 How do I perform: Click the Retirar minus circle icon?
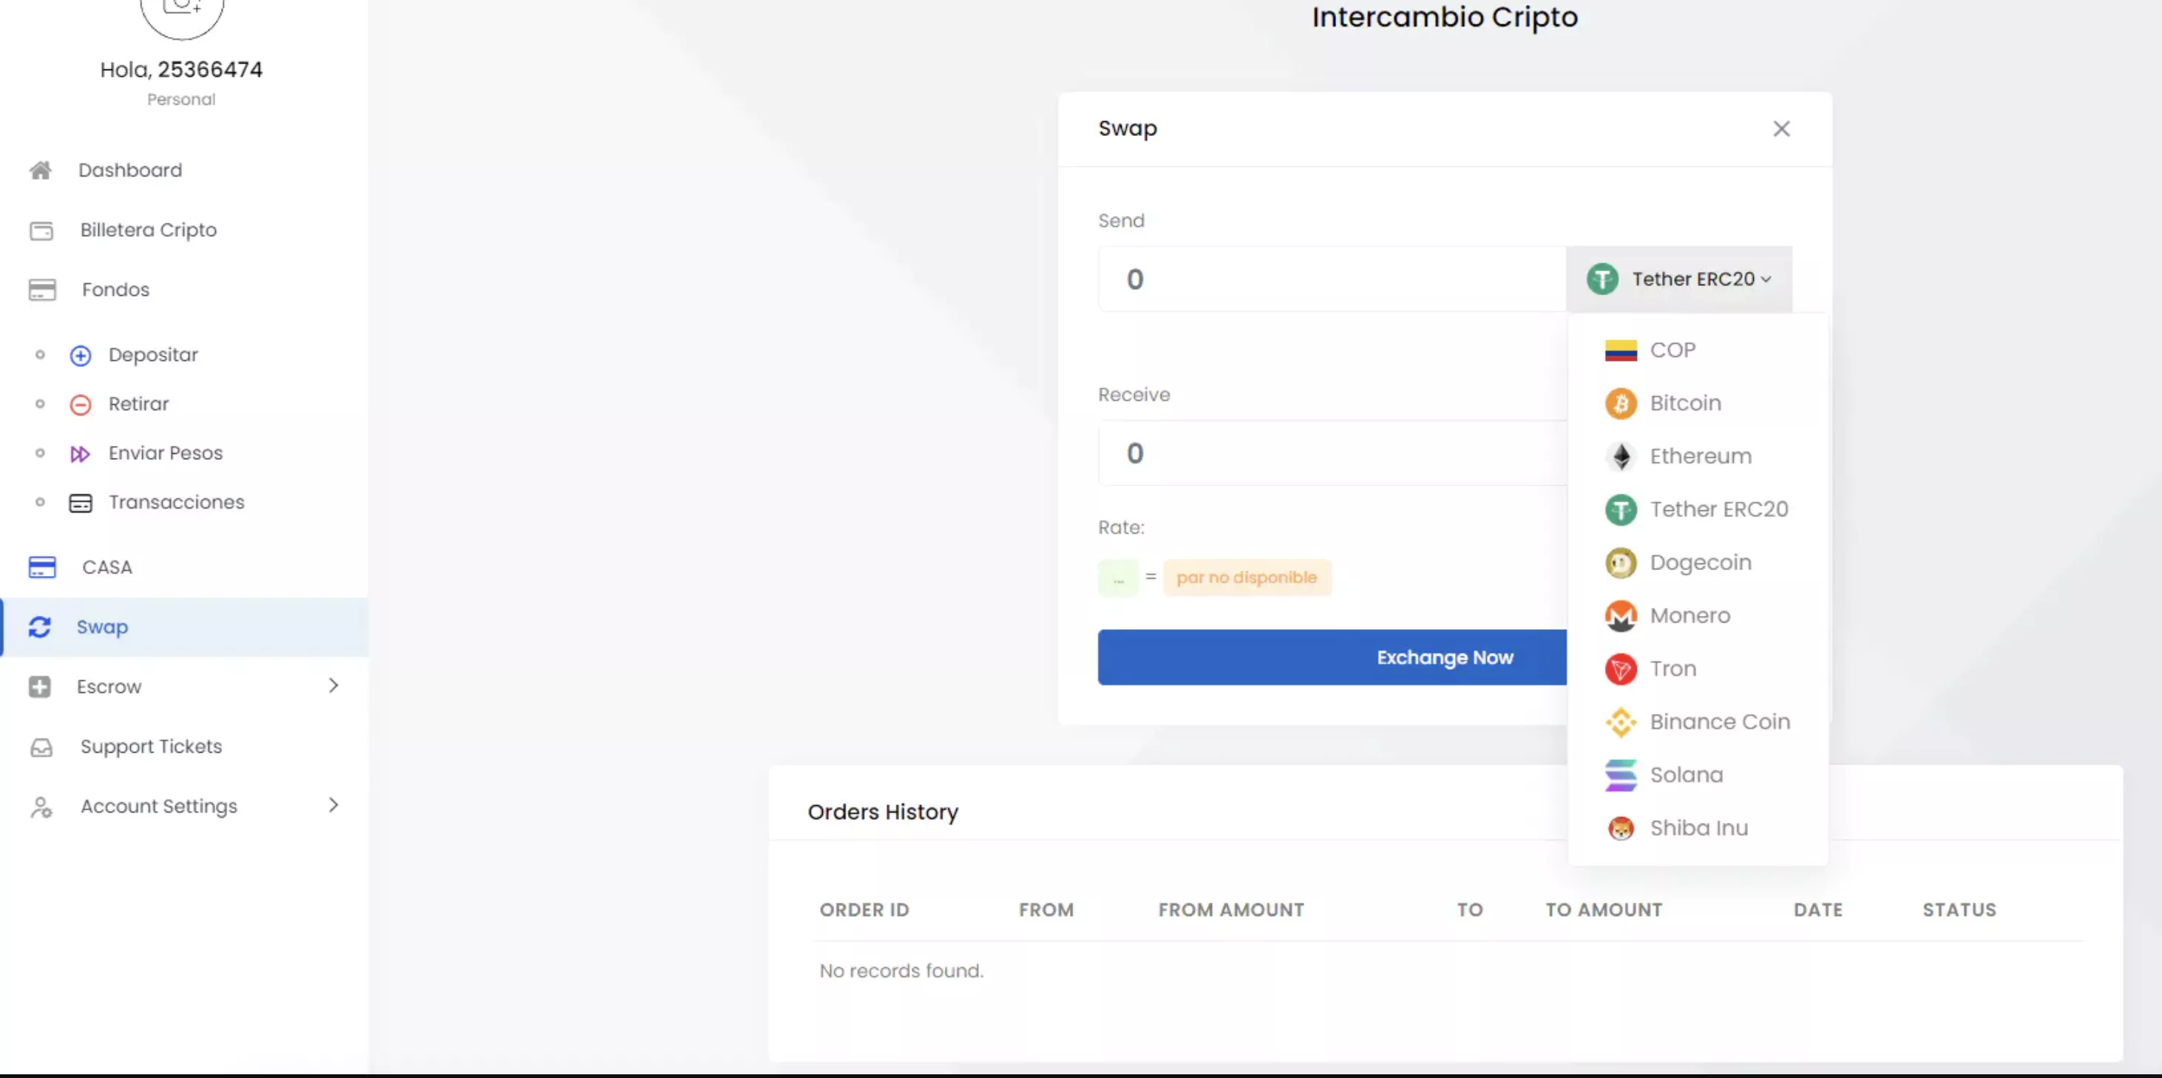pyautogui.click(x=81, y=404)
